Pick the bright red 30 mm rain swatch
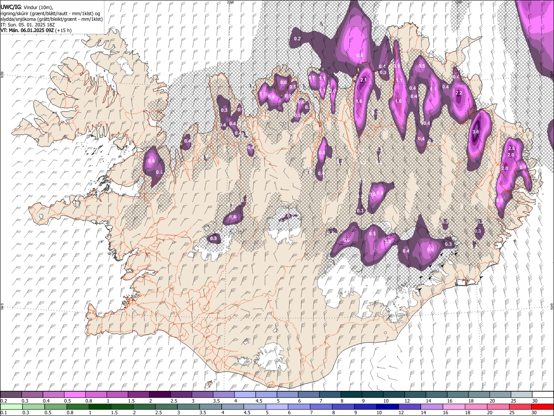This screenshot has width=554, height=416. point(542,406)
